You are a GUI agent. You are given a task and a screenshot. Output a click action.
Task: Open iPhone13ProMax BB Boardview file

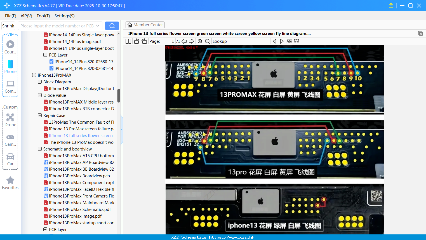click(x=79, y=169)
